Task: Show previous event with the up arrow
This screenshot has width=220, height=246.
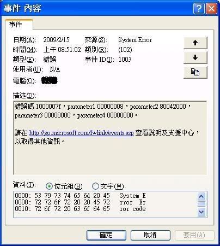Action: click(195, 43)
